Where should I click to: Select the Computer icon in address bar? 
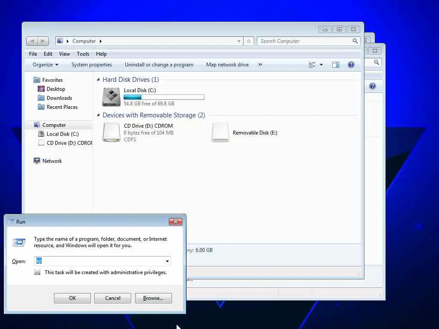(x=60, y=41)
